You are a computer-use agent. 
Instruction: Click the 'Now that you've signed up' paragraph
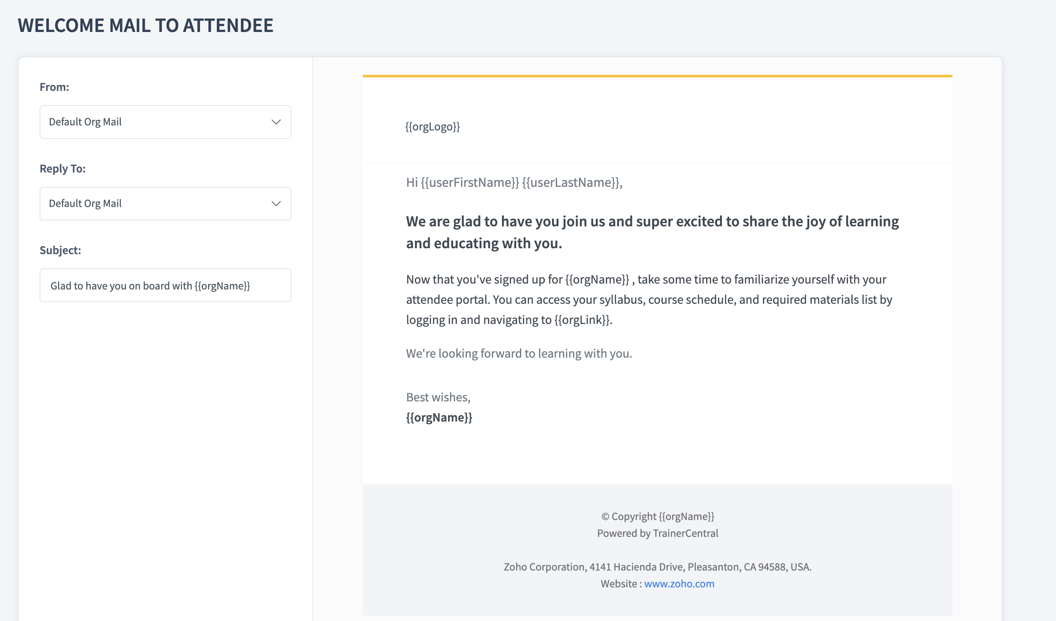(x=648, y=300)
